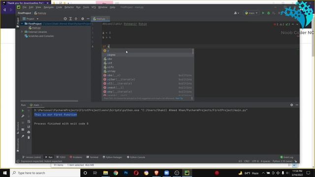Image resolution: width=315 pixels, height=177 pixels.
Task: Open Run panel gear settings
Action: (291, 105)
